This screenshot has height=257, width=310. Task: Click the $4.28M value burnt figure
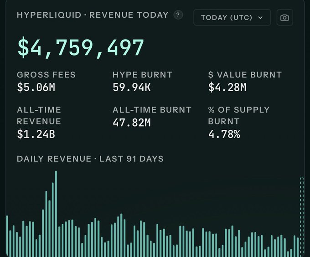227,87
